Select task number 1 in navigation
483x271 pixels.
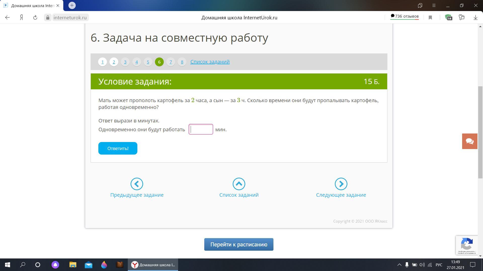point(102,62)
